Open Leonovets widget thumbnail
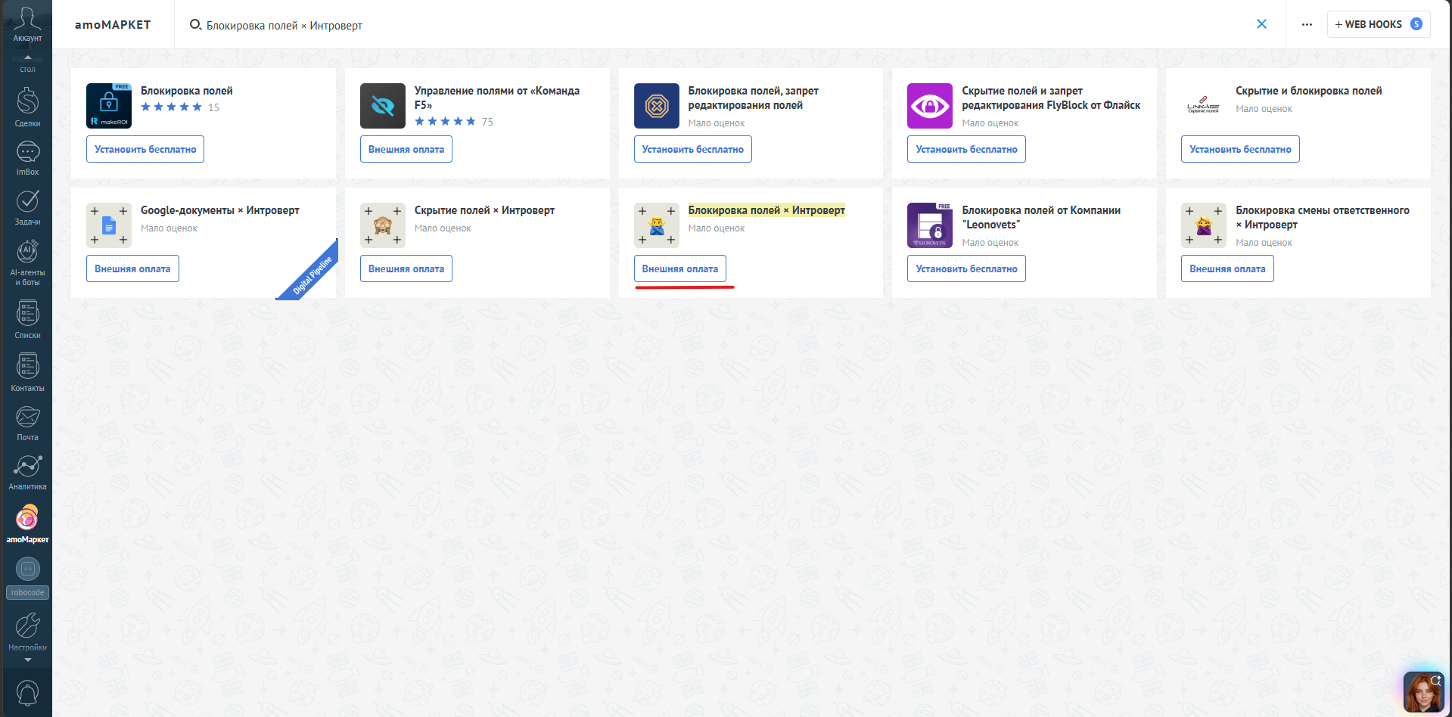 click(930, 225)
